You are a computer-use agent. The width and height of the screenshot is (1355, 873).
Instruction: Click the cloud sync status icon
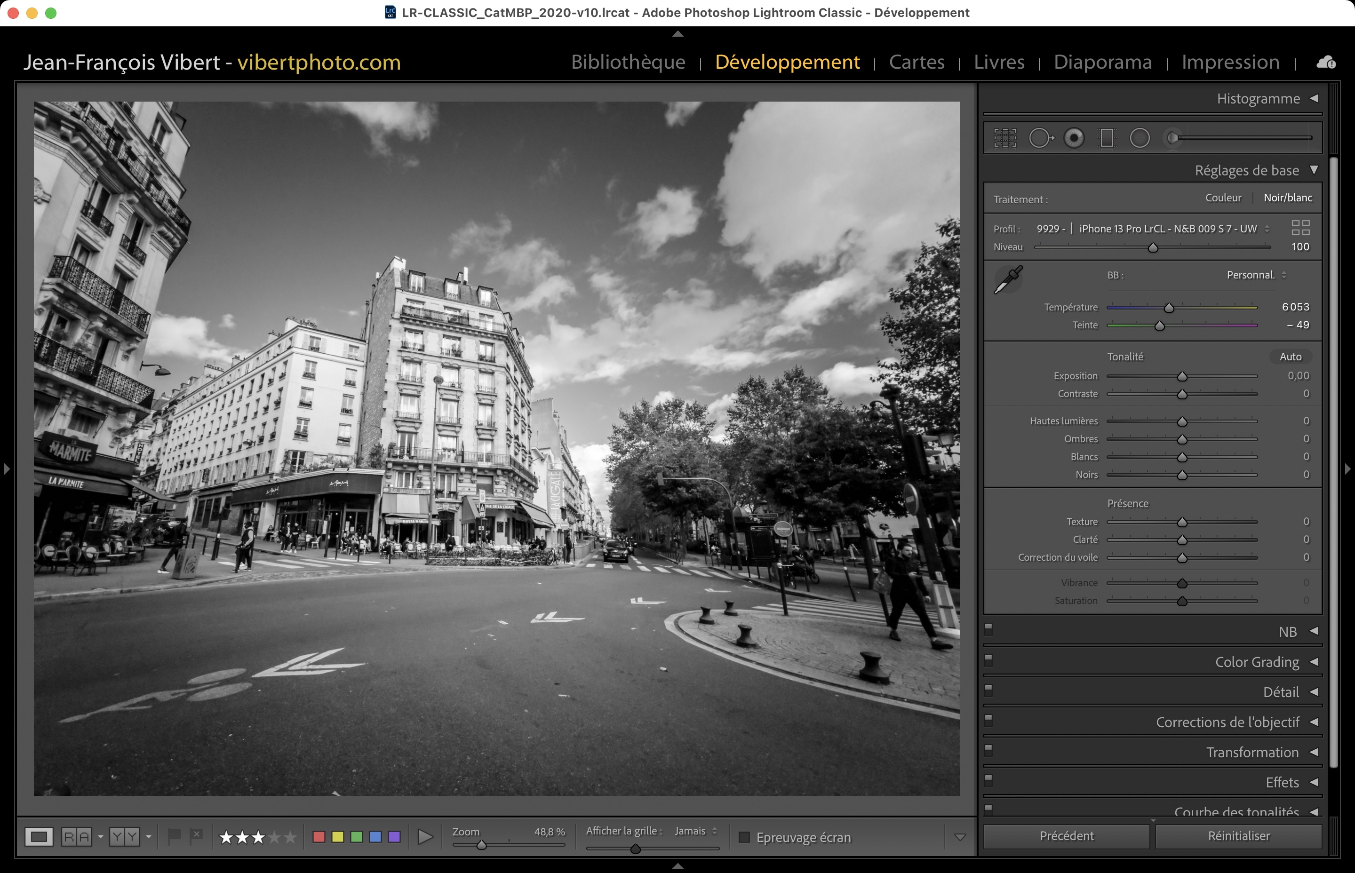[x=1325, y=63]
